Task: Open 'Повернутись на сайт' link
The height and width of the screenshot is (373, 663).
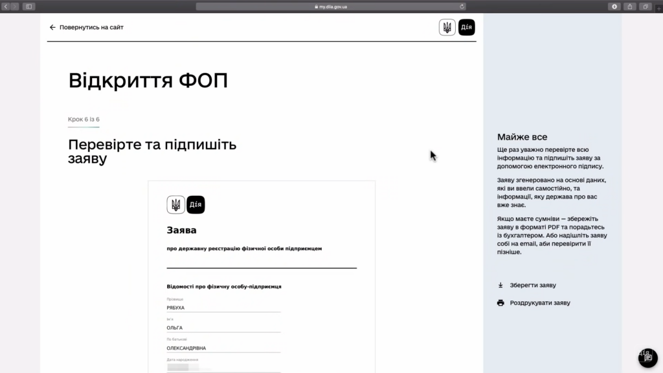Action: 91,28
